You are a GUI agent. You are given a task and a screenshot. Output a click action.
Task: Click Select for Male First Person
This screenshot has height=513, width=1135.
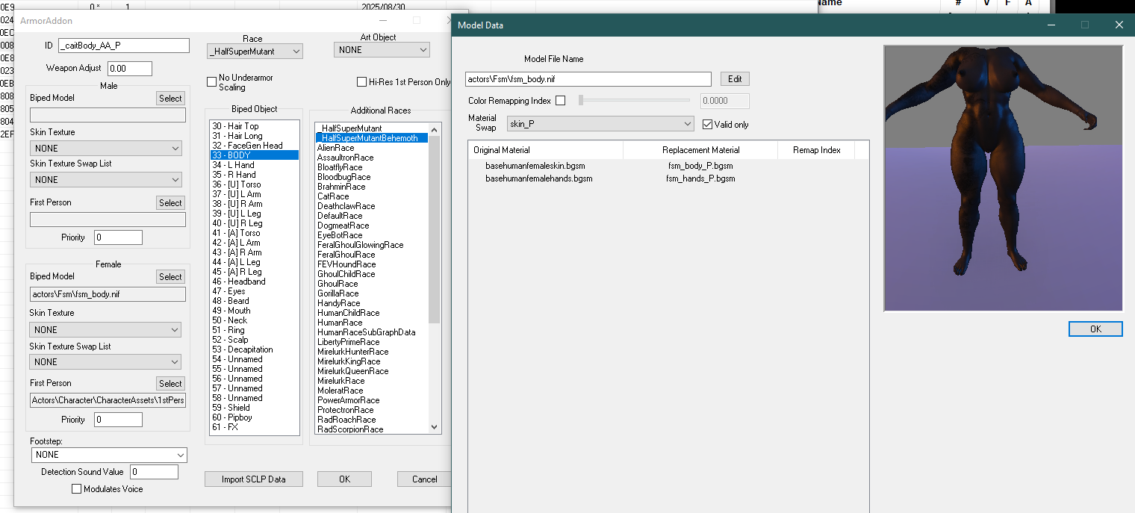pos(170,203)
